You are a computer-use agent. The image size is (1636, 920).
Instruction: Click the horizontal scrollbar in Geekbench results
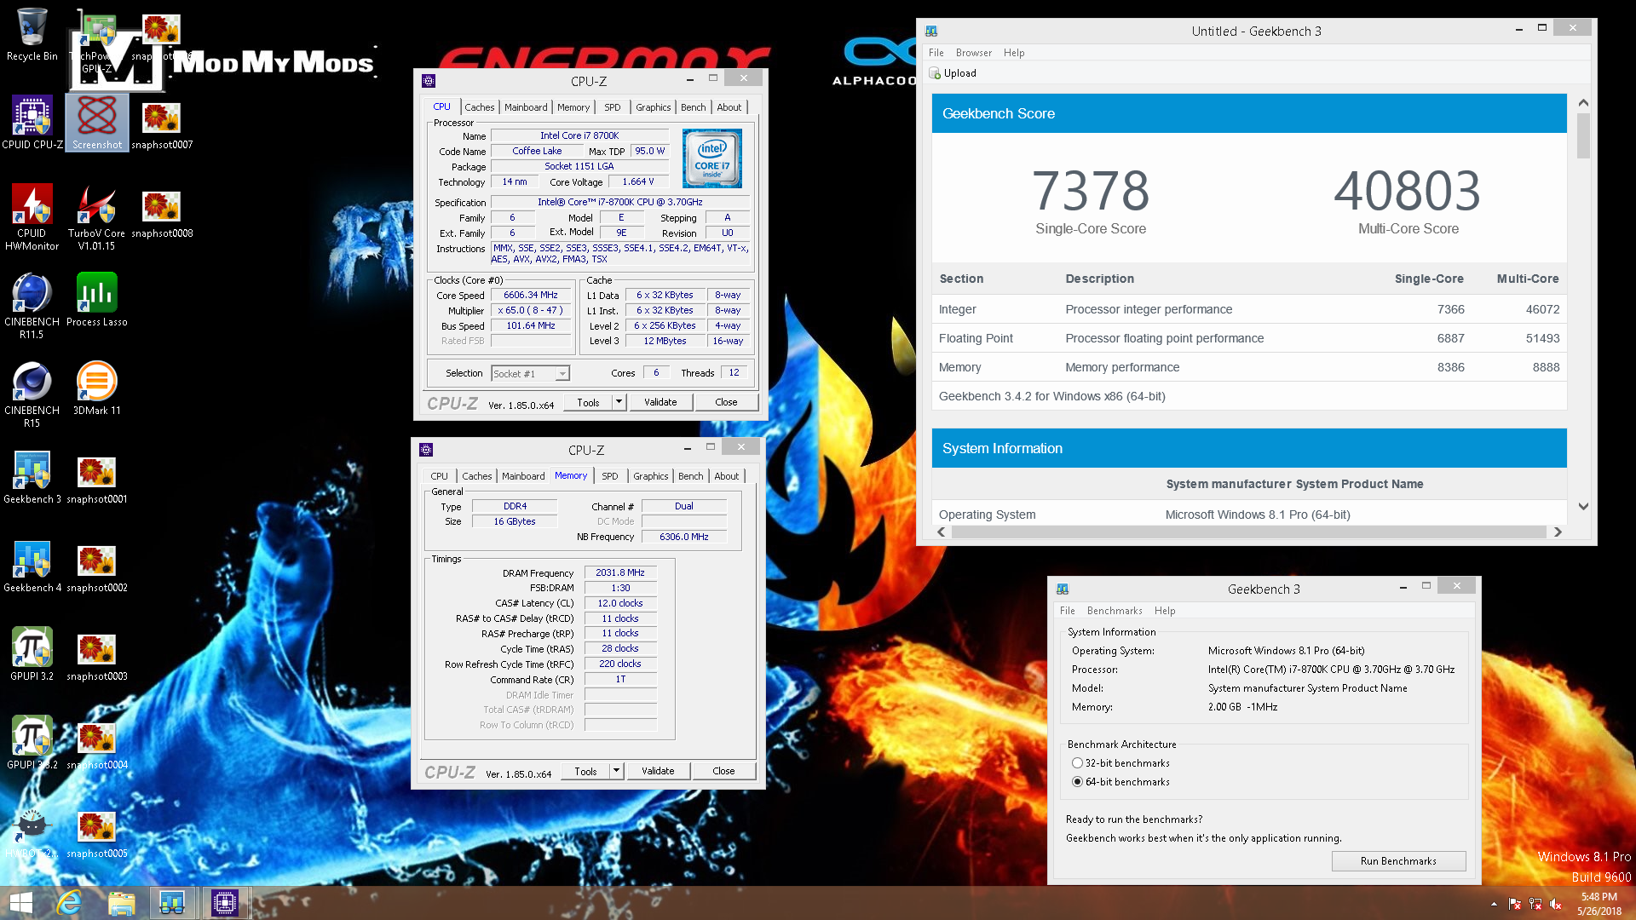click(1248, 532)
